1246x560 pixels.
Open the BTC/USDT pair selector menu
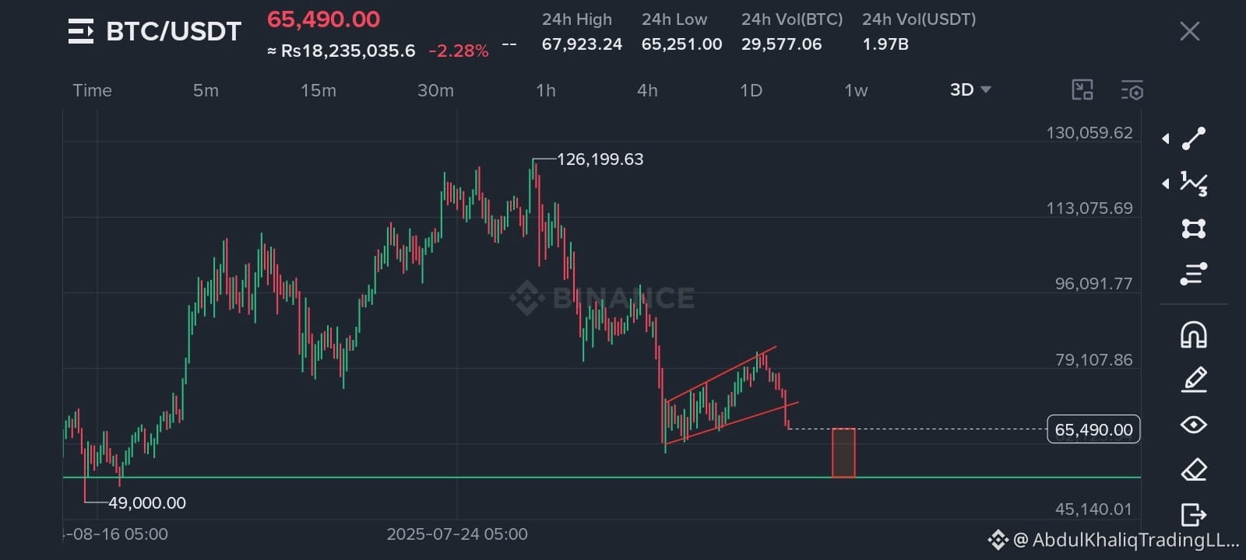pyautogui.click(x=81, y=31)
